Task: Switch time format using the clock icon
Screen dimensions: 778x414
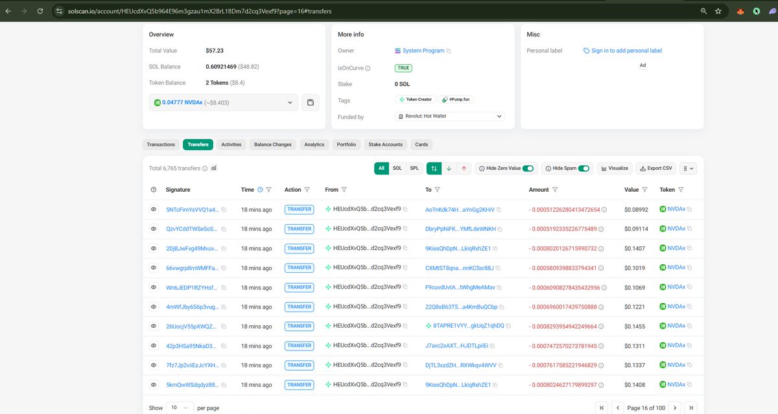Action: [260, 190]
